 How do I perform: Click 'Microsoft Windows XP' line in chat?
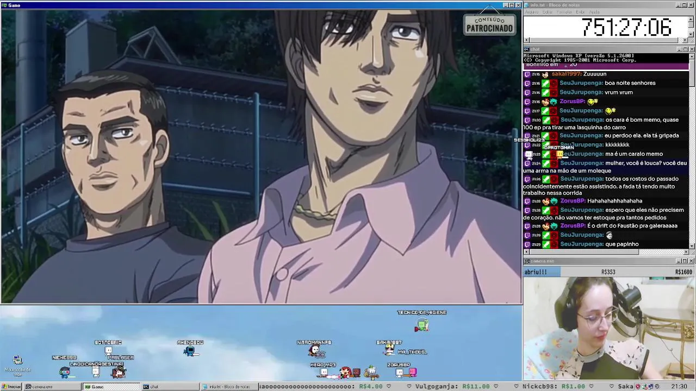click(x=579, y=56)
